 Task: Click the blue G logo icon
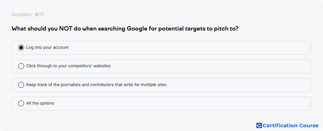point(259,125)
